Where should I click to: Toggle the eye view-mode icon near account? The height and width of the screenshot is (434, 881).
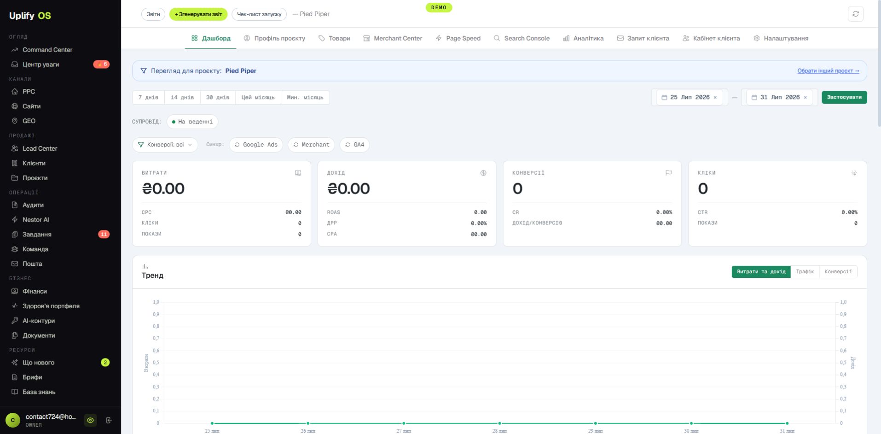coord(91,420)
